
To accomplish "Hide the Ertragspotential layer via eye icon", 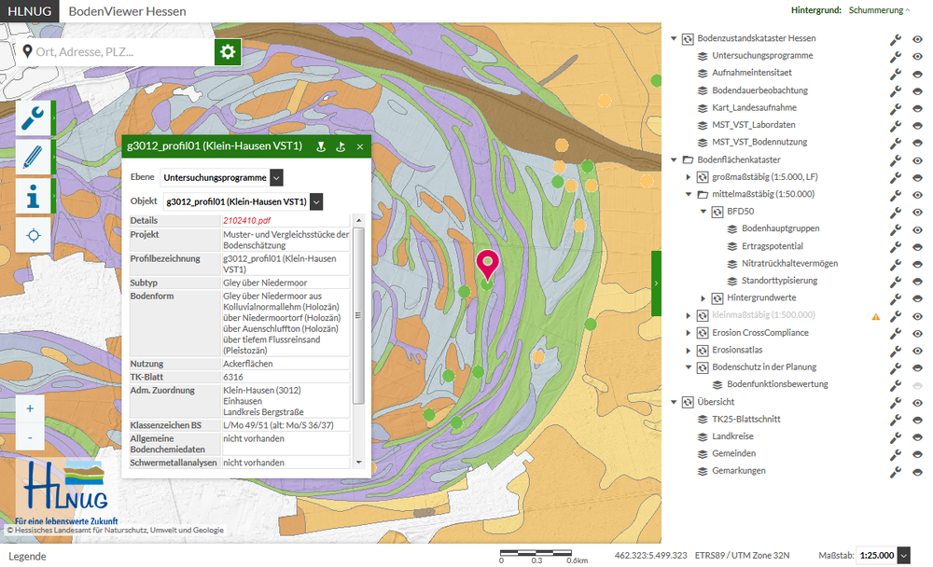I will pyautogui.click(x=917, y=246).
